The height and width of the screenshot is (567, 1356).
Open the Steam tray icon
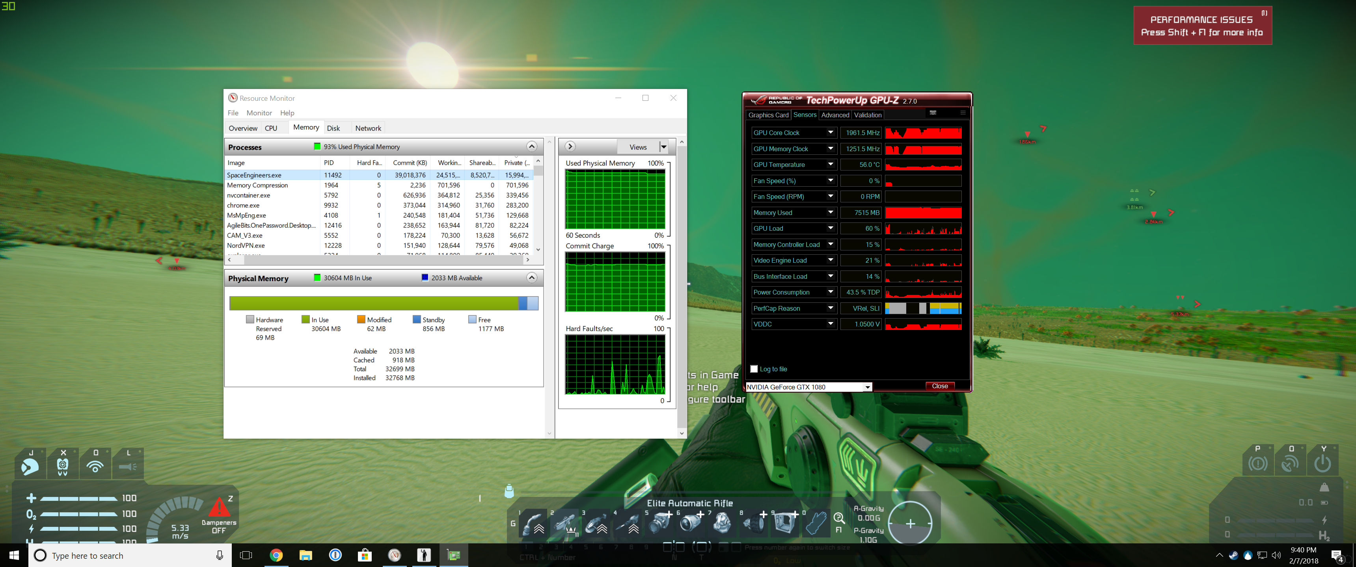pos(1233,556)
